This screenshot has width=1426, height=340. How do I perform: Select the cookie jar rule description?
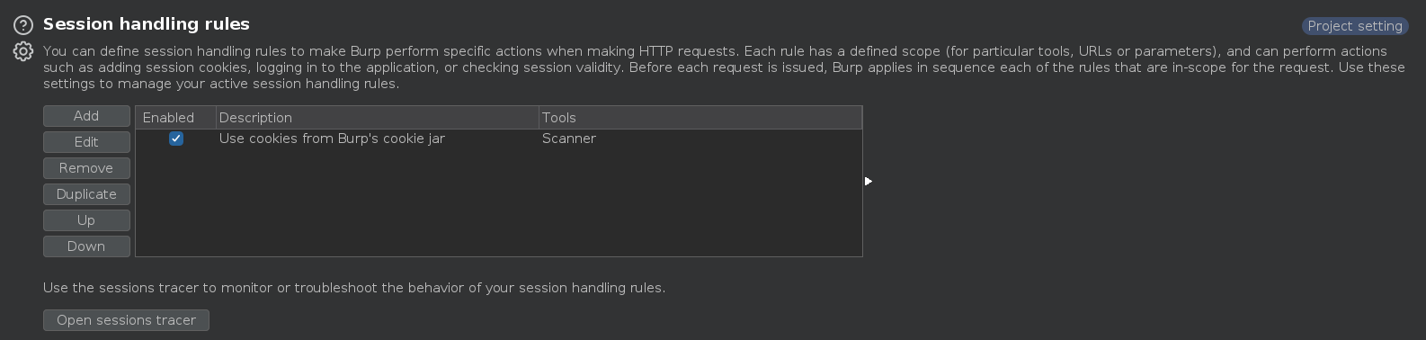point(332,139)
